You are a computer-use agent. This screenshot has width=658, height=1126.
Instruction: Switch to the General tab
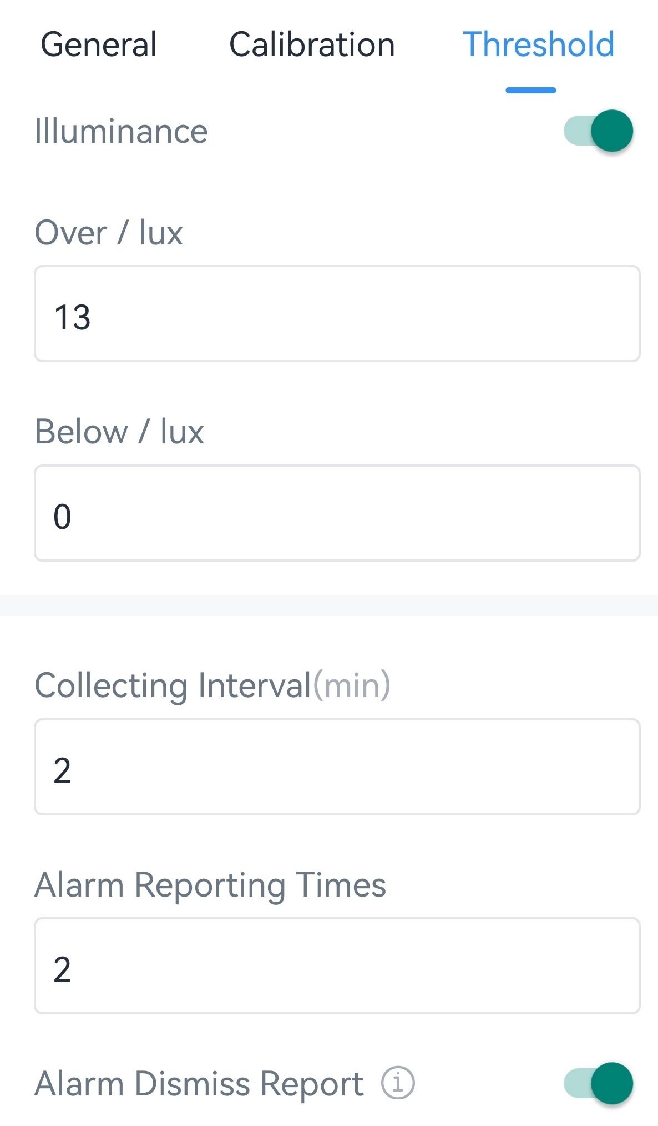click(99, 44)
